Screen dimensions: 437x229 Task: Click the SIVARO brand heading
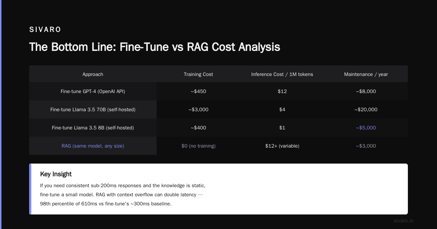[45, 30]
